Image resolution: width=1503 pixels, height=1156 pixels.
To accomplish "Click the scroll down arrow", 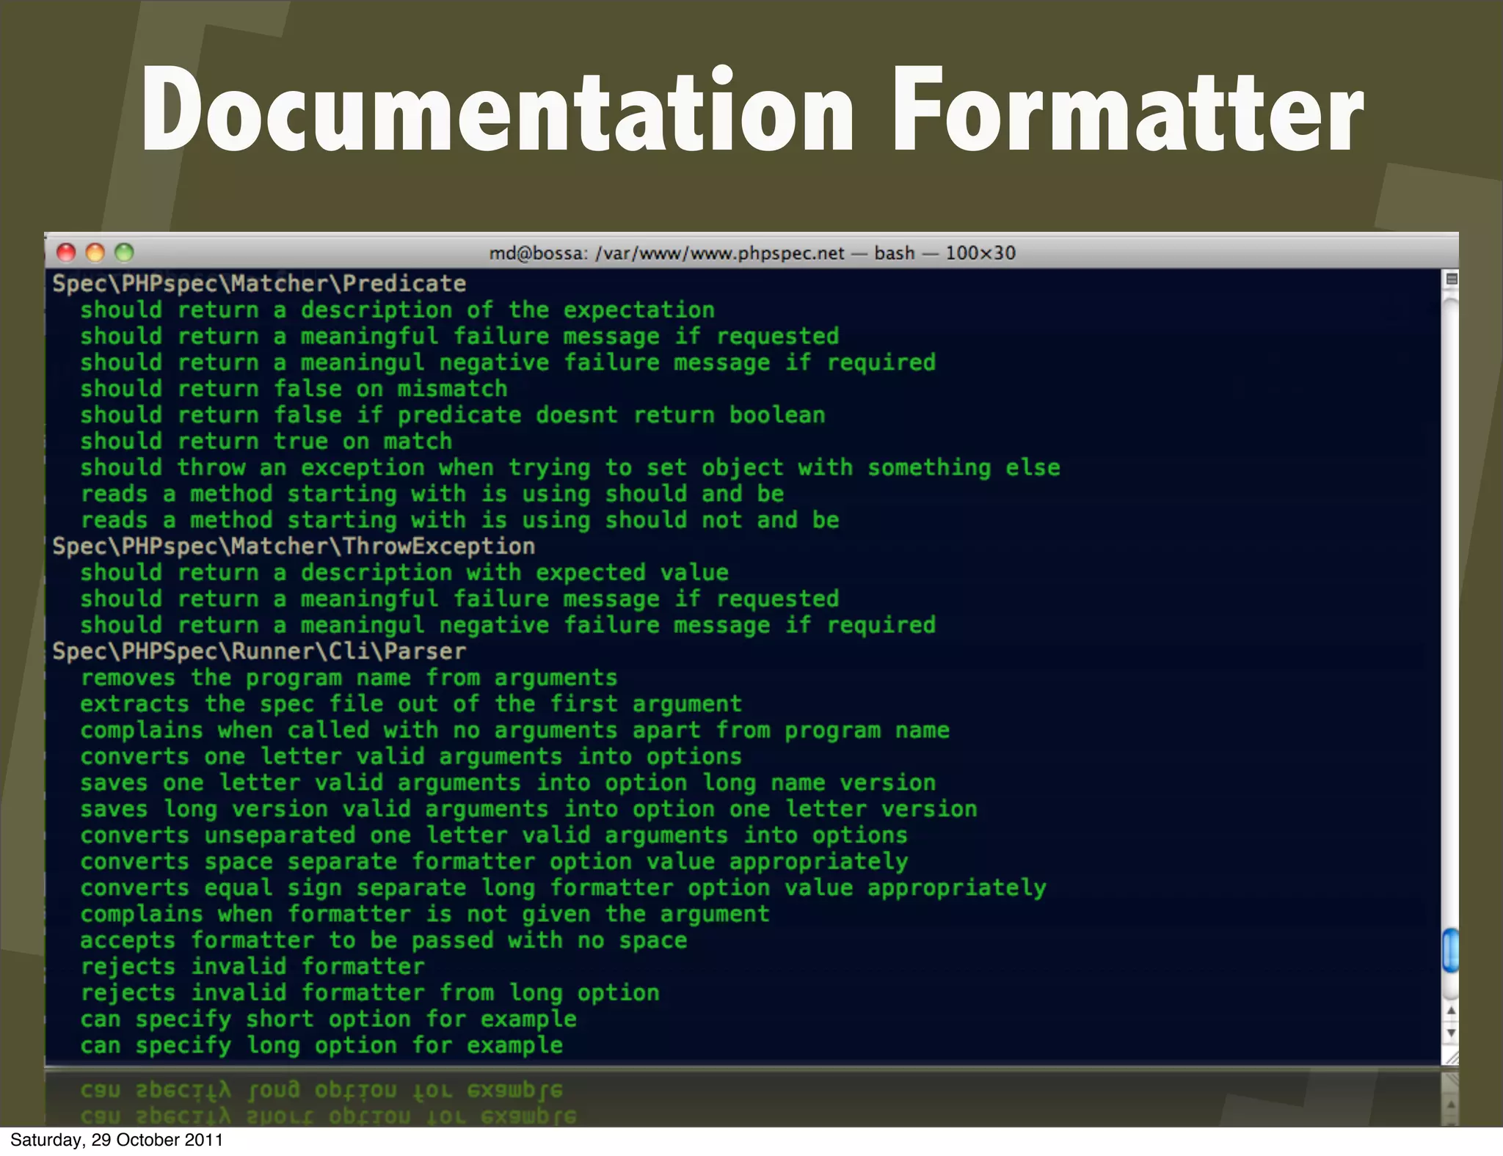I will pyautogui.click(x=1451, y=1033).
